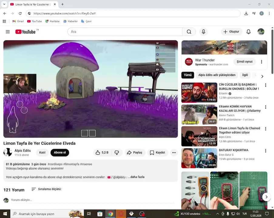Show hidden system tray icons

click(218, 214)
